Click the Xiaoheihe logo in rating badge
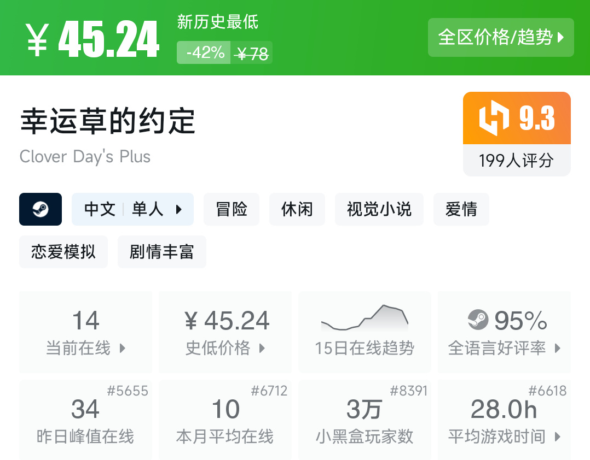Screen dimensions: 590x460 tap(494, 118)
